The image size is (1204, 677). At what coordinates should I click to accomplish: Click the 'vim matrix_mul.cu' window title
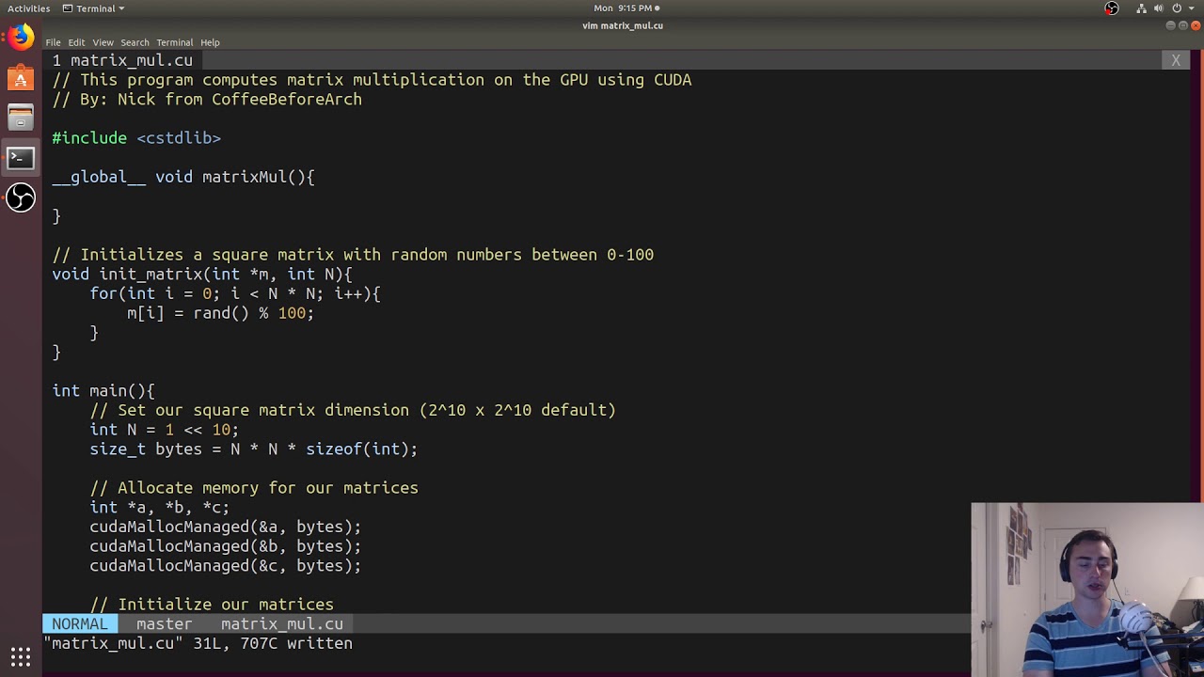[623, 25]
